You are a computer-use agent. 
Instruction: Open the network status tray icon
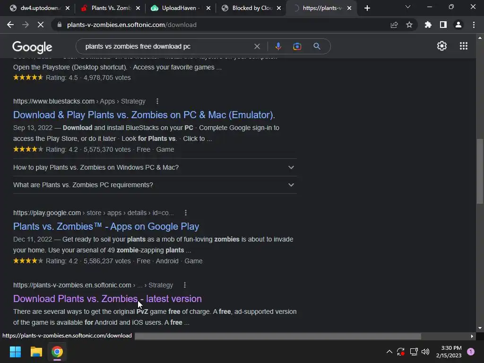(x=414, y=352)
